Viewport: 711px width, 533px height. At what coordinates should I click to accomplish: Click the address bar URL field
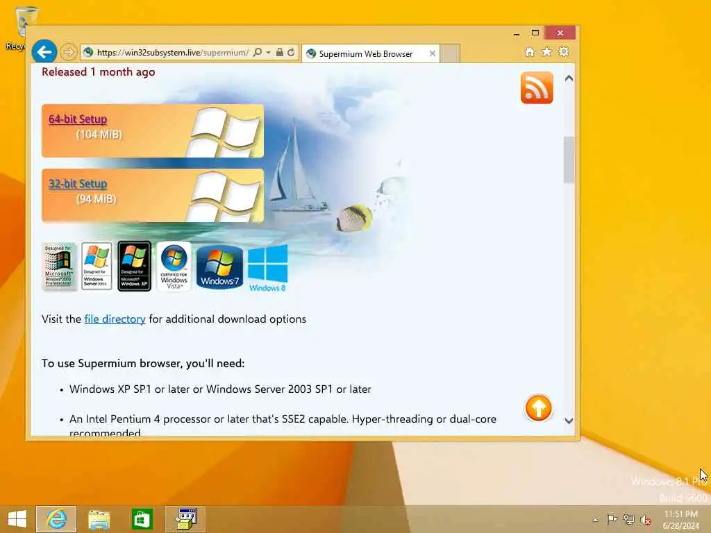tap(172, 53)
